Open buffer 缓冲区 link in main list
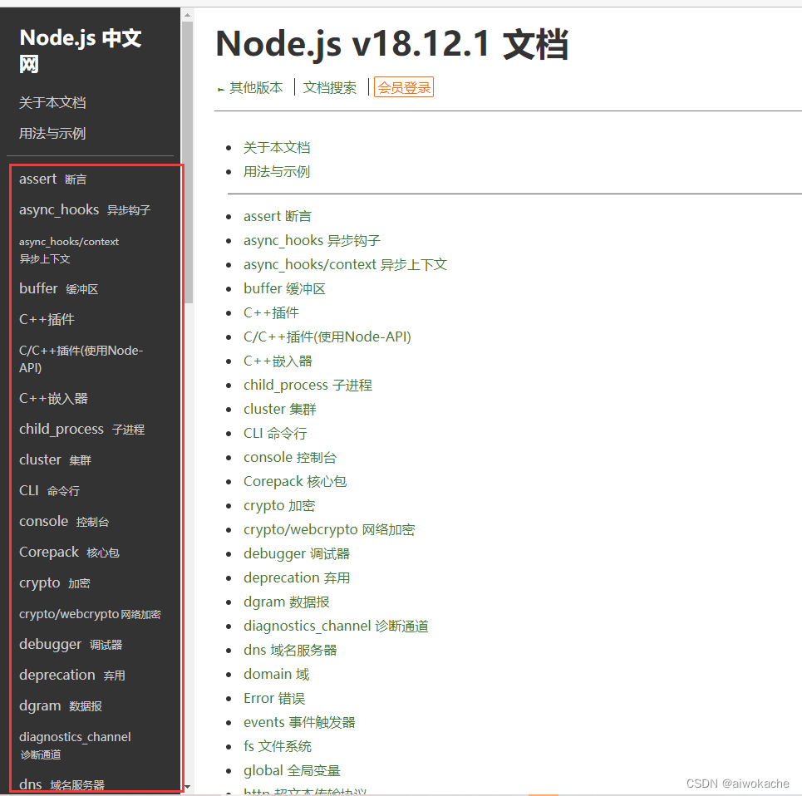The width and height of the screenshot is (802, 796). 284,288
